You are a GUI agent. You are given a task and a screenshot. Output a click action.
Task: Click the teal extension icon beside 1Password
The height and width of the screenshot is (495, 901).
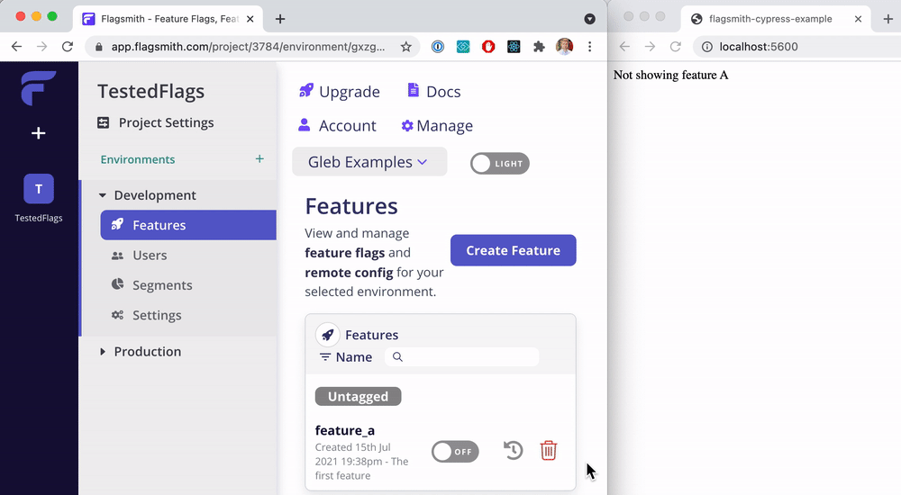[x=463, y=47]
